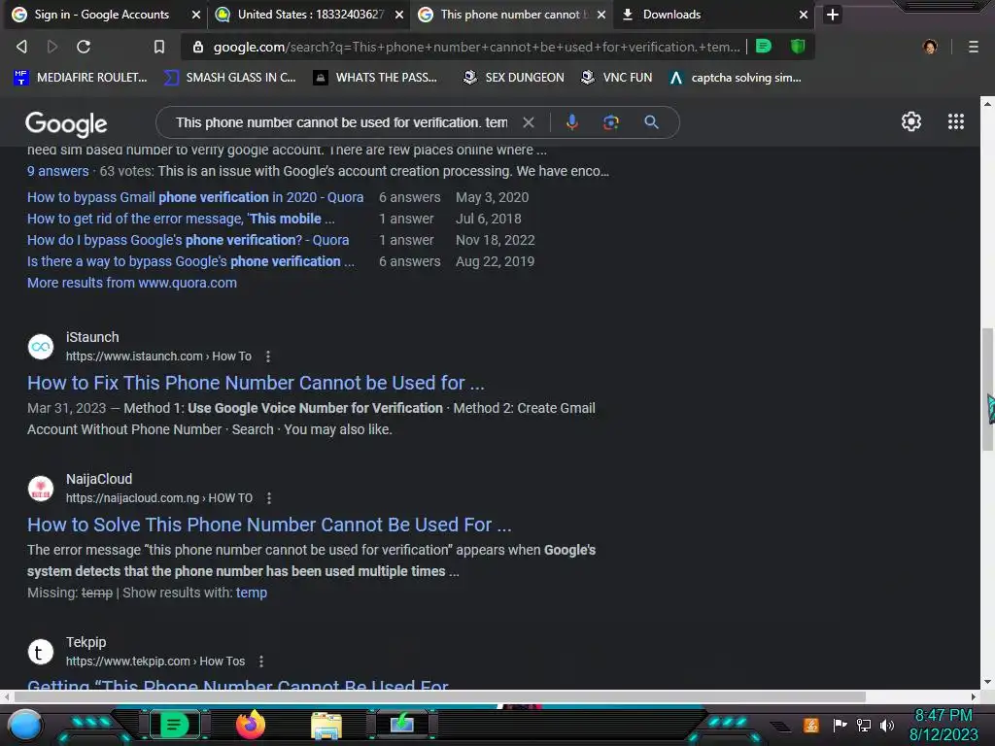Close the Downloads tab
Screen dimensions: 995x746
pyautogui.click(x=804, y=15)
